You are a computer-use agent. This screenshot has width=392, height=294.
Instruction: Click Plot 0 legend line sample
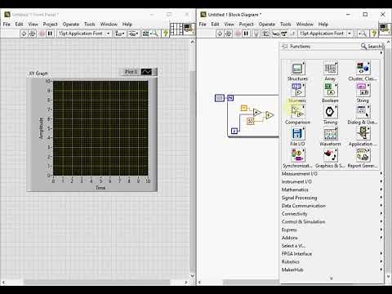pos(146,72)
